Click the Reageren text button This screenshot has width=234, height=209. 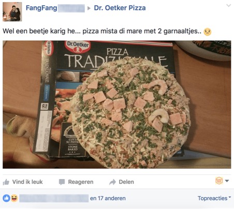81,182
